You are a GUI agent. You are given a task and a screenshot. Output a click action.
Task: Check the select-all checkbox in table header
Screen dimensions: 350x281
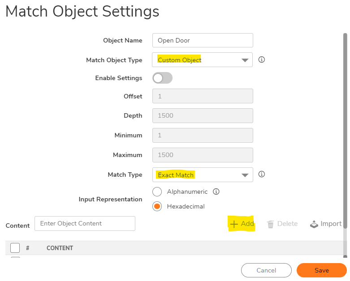pos(15,248)
